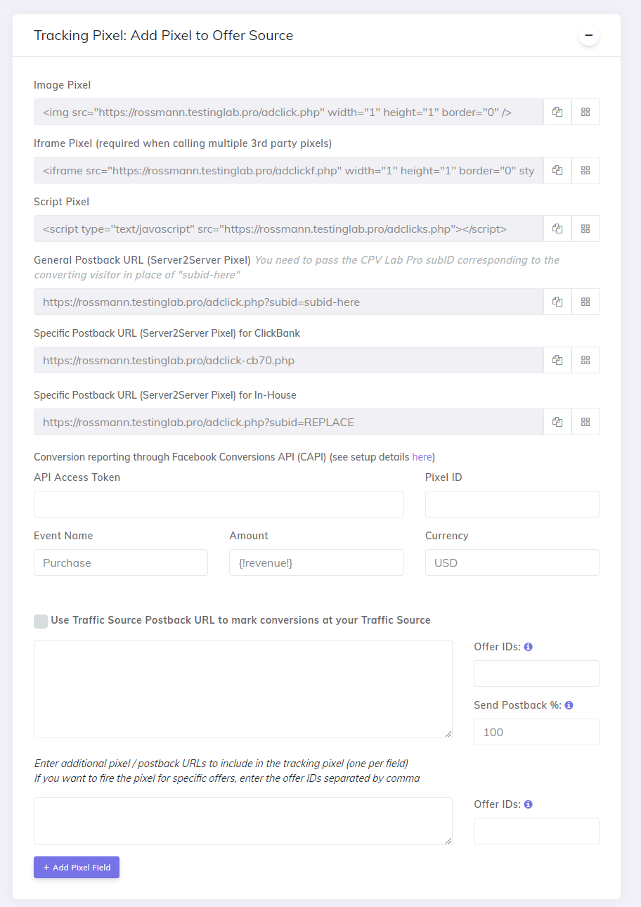Enable Use Traffic Source Postback URL checkbox
641x907 pixels.
pyautogui.click(x=41, y=621)
